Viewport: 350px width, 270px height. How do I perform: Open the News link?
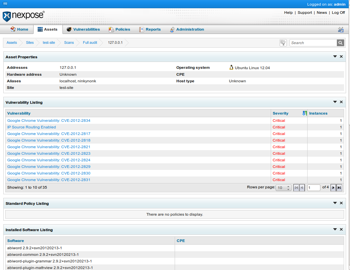tap(322, 13)
